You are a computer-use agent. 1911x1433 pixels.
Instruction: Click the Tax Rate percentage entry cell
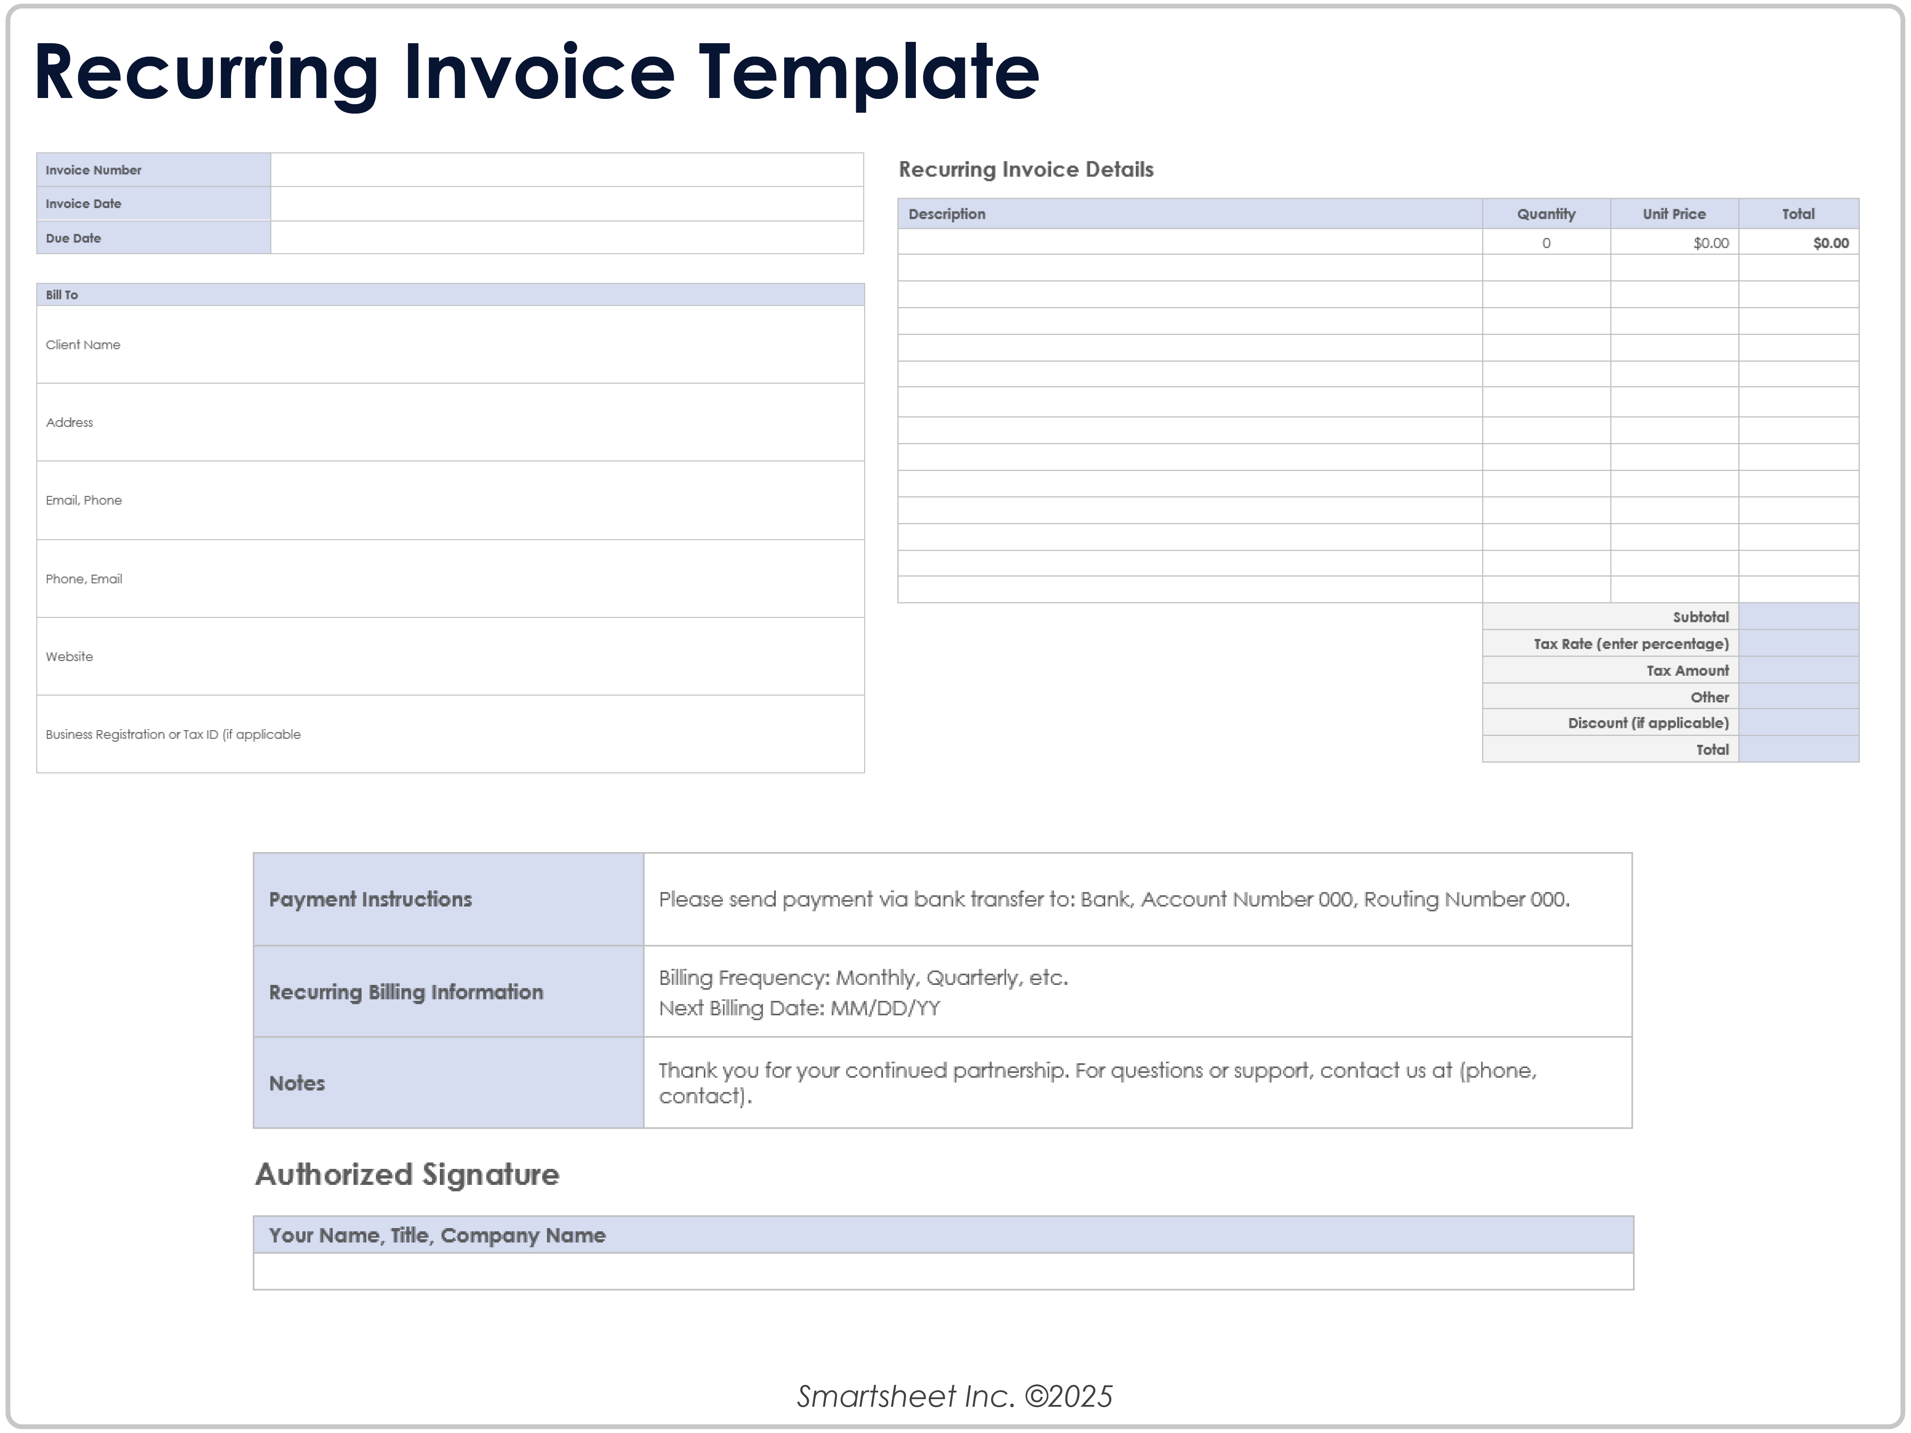pos(1797,643)
